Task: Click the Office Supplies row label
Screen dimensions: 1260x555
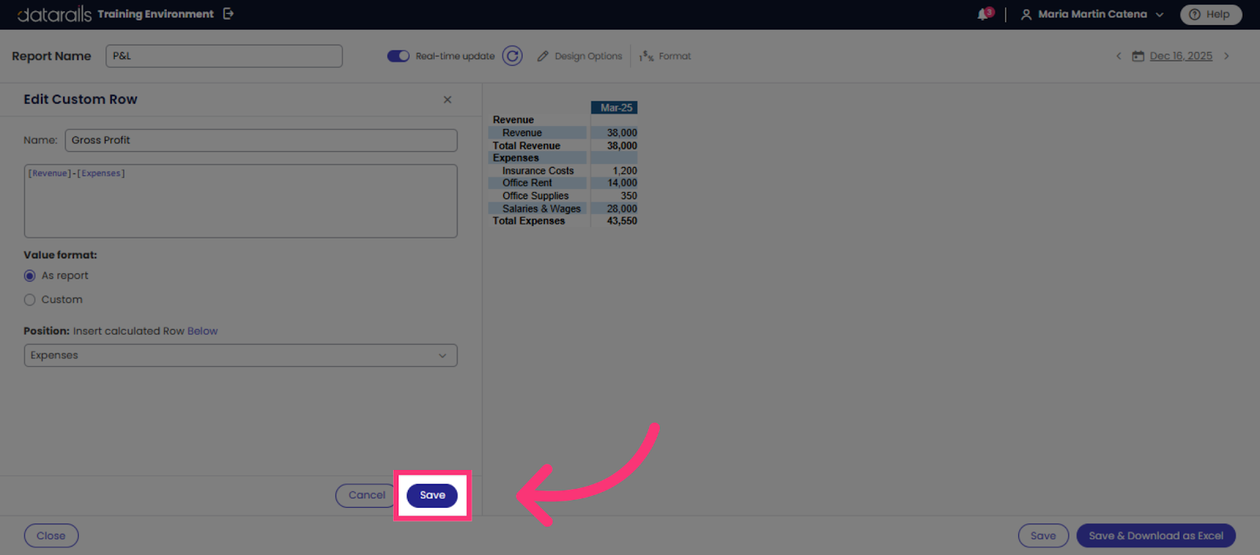Action: click(535, 196)
